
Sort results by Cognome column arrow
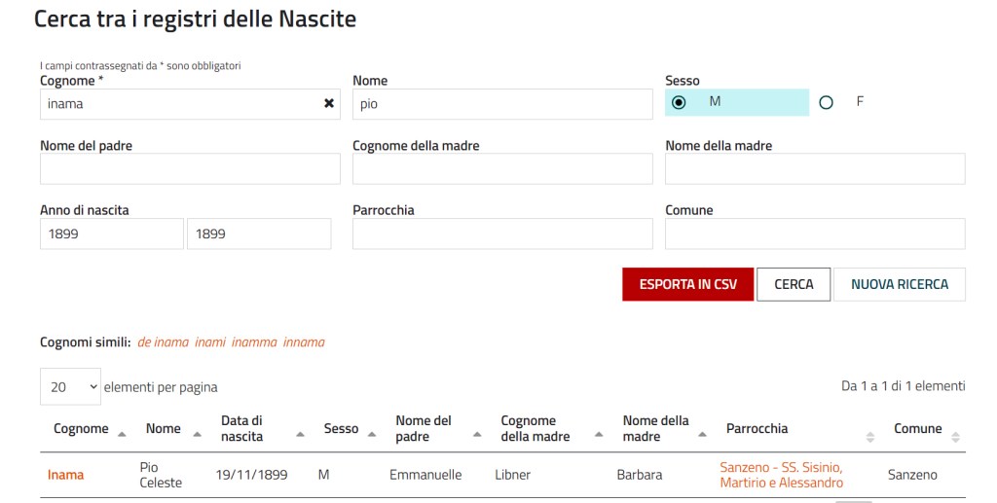click(122, 433)
